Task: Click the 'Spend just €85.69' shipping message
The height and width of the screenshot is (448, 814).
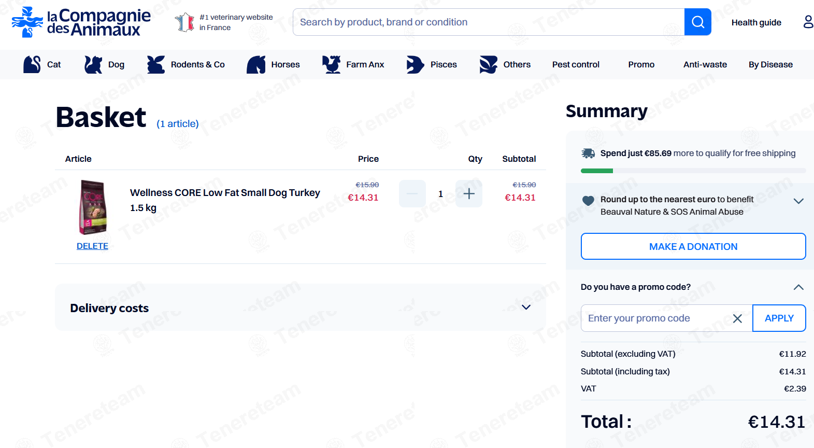Action: coord(698,153)
